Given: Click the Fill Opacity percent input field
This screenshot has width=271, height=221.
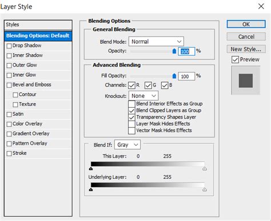Looking at the screenshot, I should click(186, 76).
